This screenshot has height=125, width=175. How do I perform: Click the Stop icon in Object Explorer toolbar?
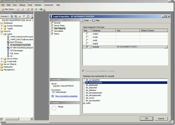click(20, 16)
